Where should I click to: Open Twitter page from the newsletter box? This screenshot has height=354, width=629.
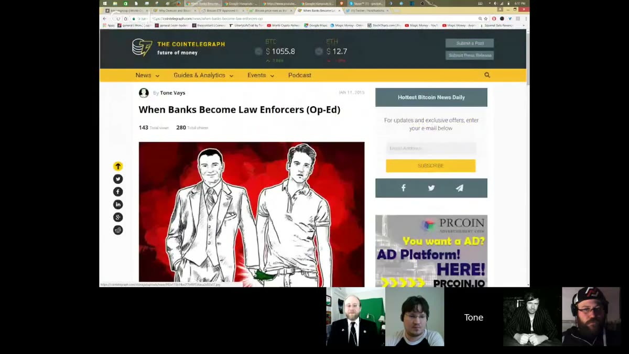(x=431, y=188)
